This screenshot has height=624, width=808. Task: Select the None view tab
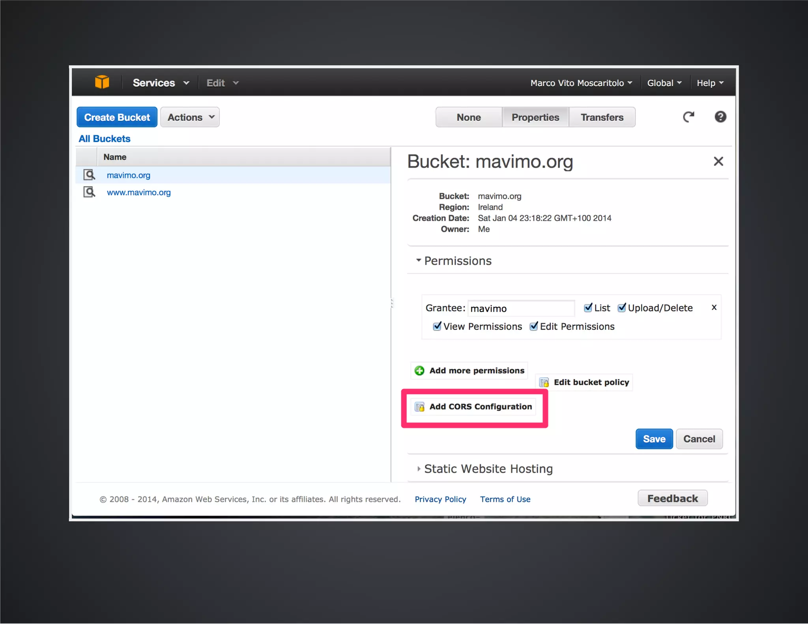(x=468, y=117)
